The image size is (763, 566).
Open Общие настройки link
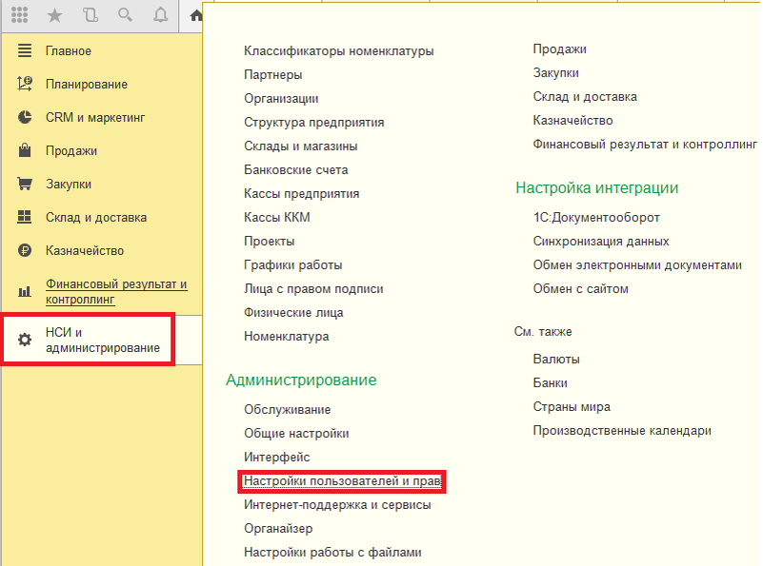tap(296, 434)
